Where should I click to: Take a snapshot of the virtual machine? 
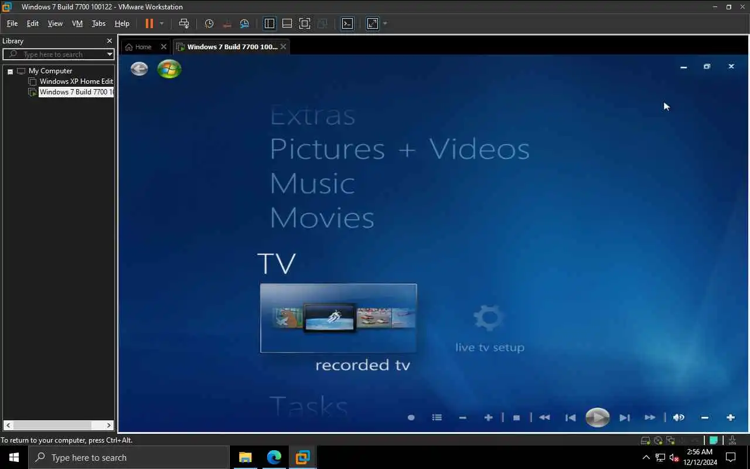pyautogui.click(x=209, y=23)
